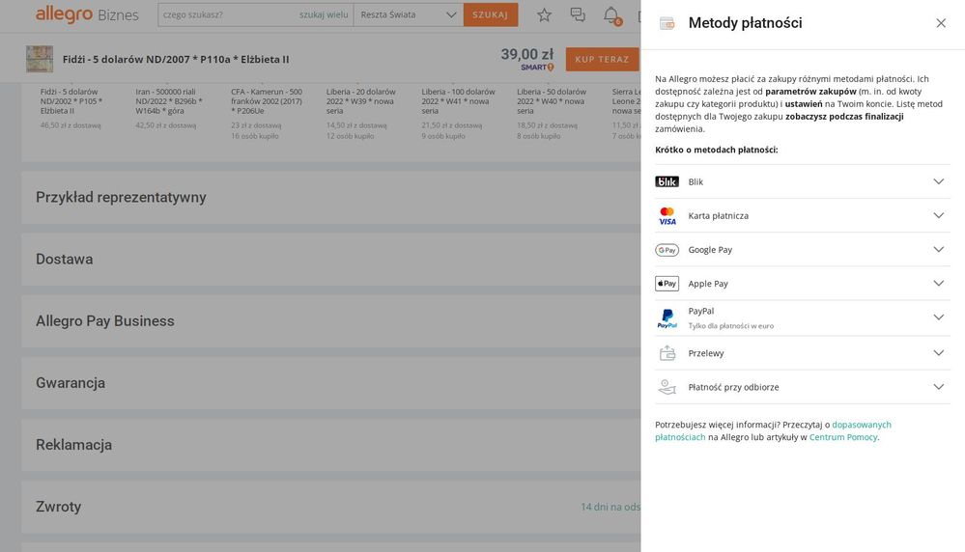965x552 pixels.
Task: Click the szukaj wielu link
Action: tap(324, 14)
